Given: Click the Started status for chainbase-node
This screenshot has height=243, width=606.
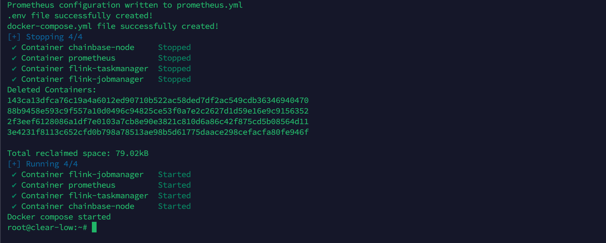Looking at the screenshot, I should (x=174, y=206).
